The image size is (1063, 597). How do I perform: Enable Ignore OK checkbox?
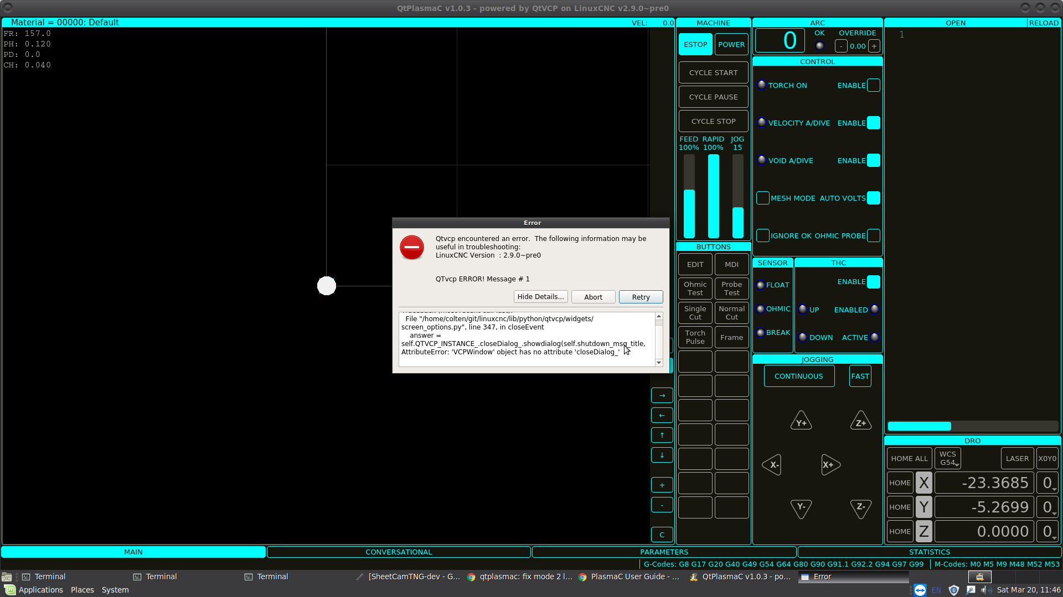click(x=763, y=235)
